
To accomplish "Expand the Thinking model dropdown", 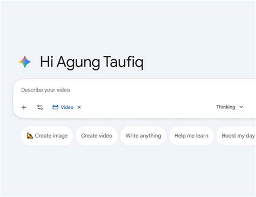I will click(x=230, y=107).
